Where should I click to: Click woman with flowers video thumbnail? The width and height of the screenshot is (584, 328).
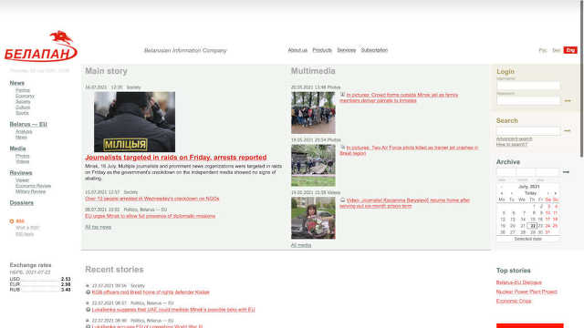coord(313,218)
